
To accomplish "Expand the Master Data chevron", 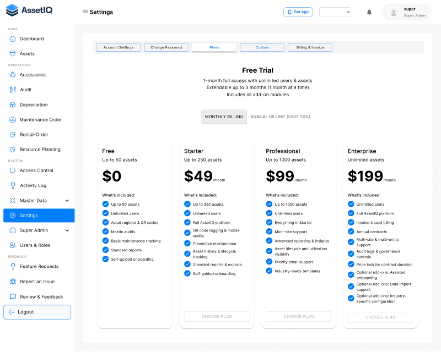I will click(67, 200).
